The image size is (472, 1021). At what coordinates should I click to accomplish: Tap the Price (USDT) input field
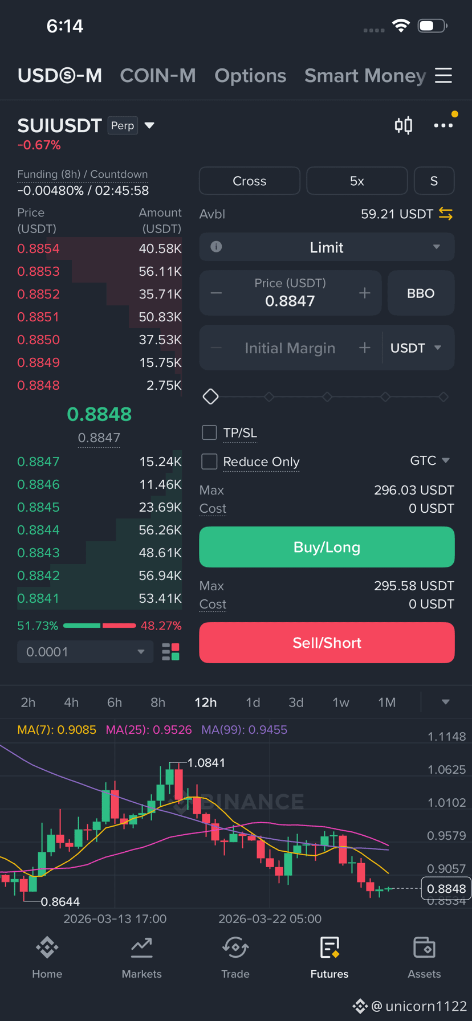(x=290, y=293)
